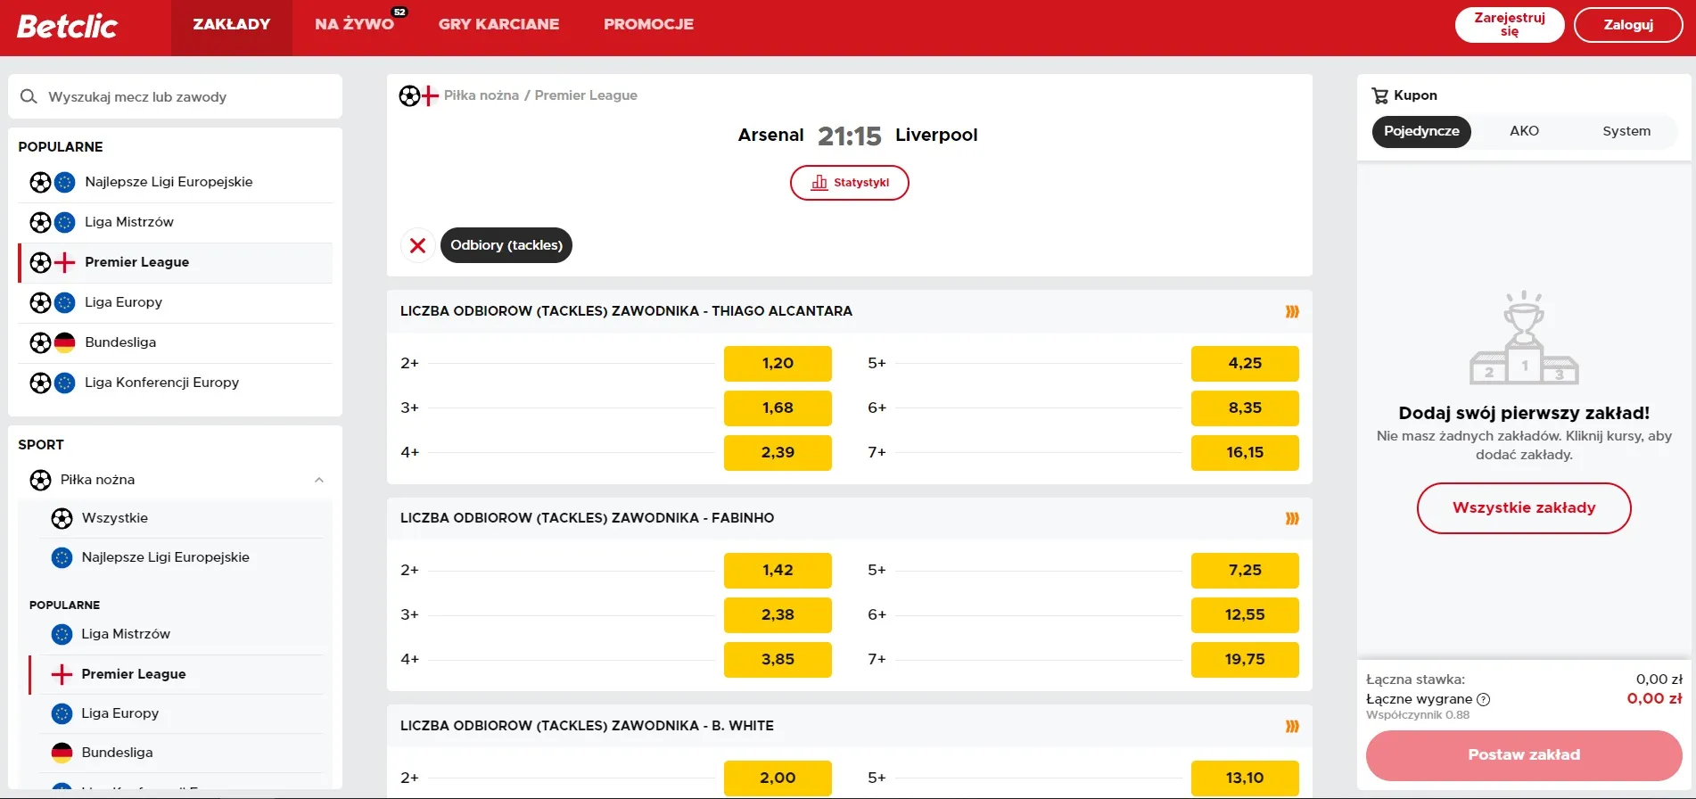Open the Statystyki button
Image resolution: width=1696 pixels, height=799 pixels.
pyautogui.click(x=850, y=183)
